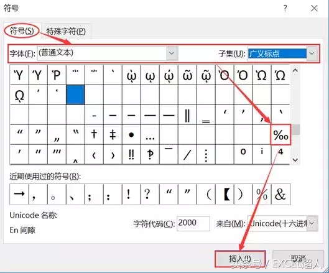Select the colon in recently used symbols
329x273 pixels.
pos(113,194)
